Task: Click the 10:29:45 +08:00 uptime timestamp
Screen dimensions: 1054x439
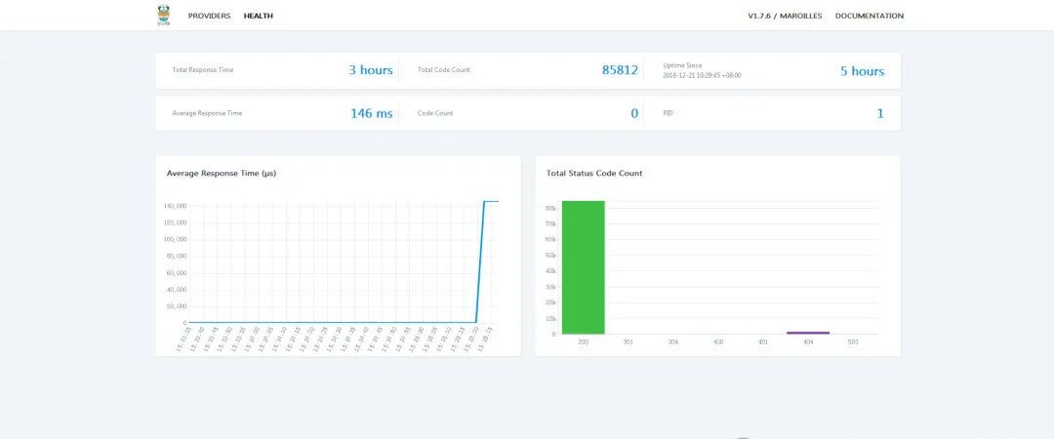Action: click(x=718, y=75)
